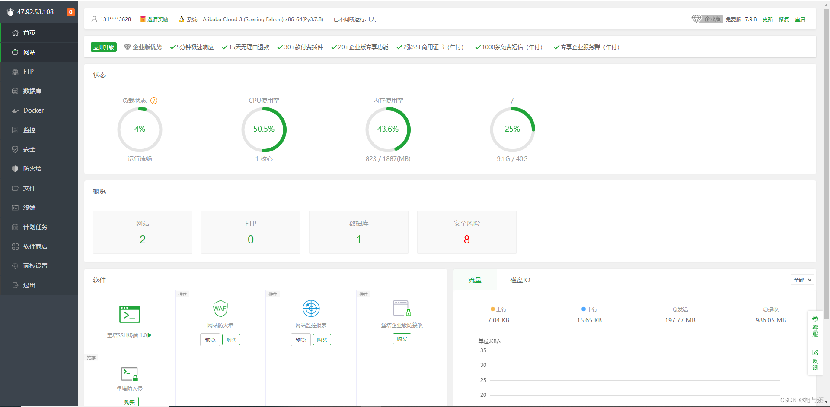Open the FTP overview card showing 0
Screen dimensions: 830x407
click(251, 232)
